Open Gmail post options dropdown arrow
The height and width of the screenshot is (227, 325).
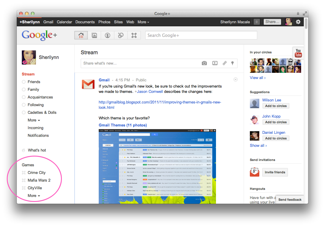tap(235, 80)
